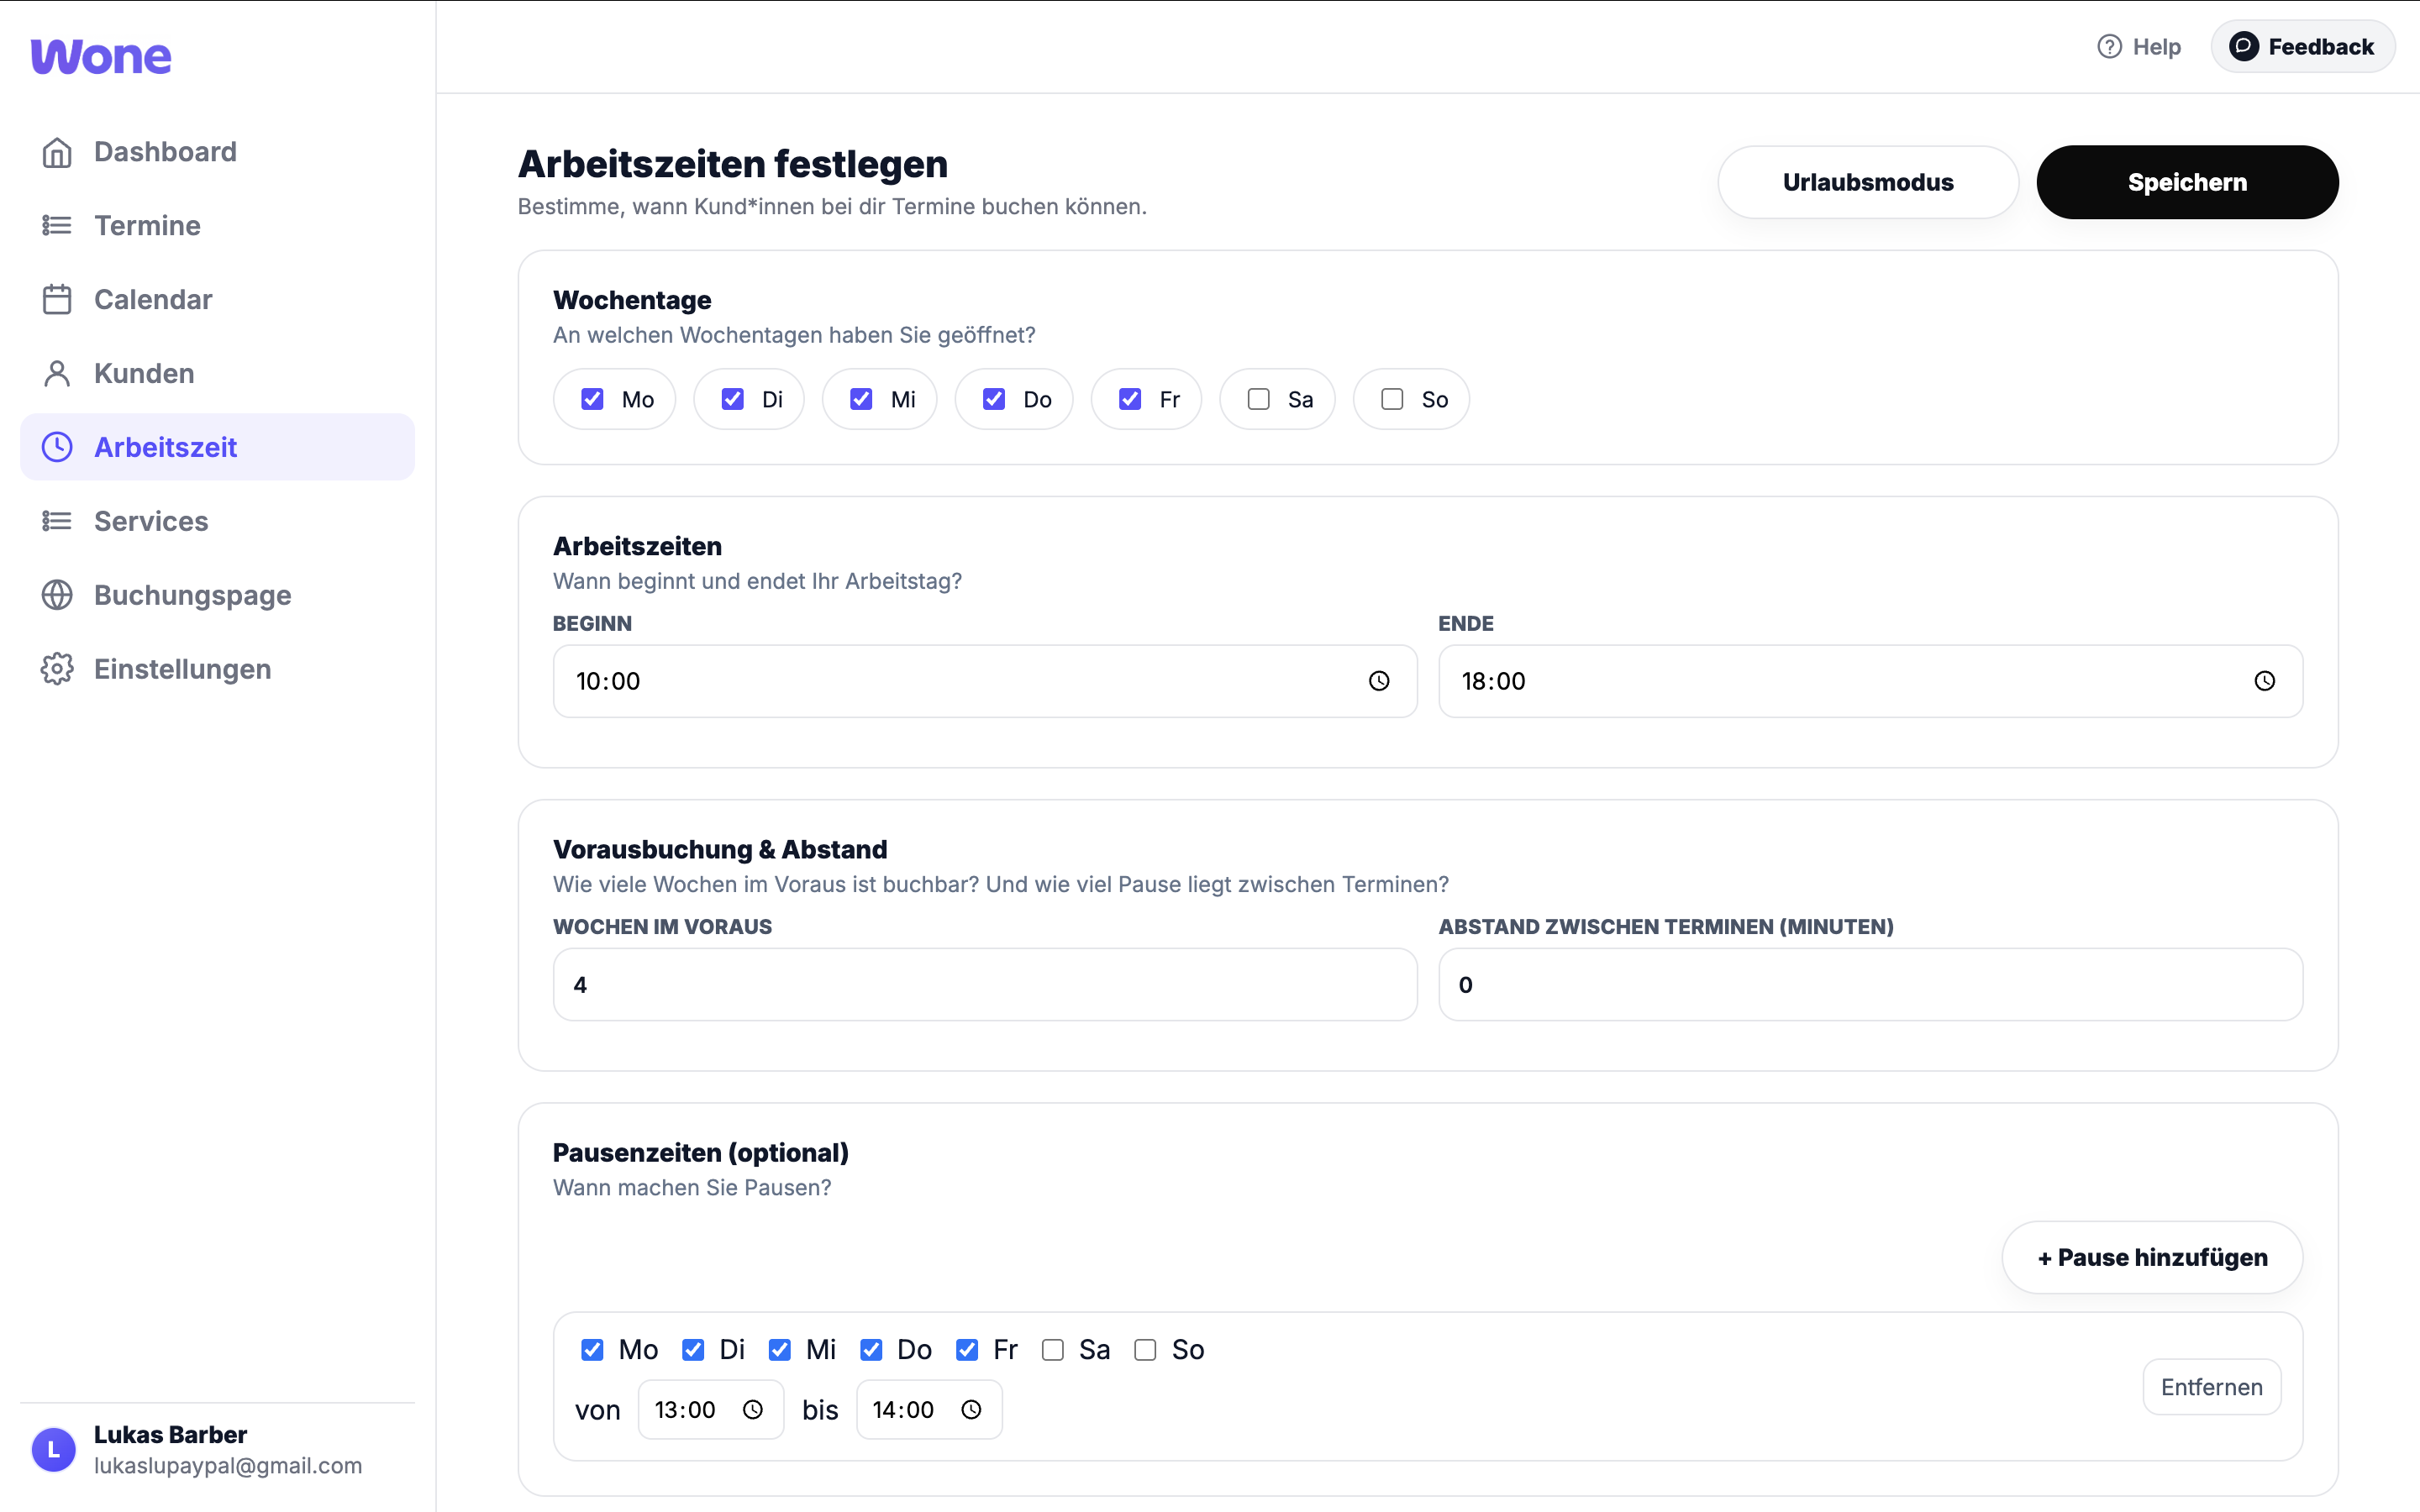
Task: Click Lukas Barber's avatar icon
Action: 54,1449
